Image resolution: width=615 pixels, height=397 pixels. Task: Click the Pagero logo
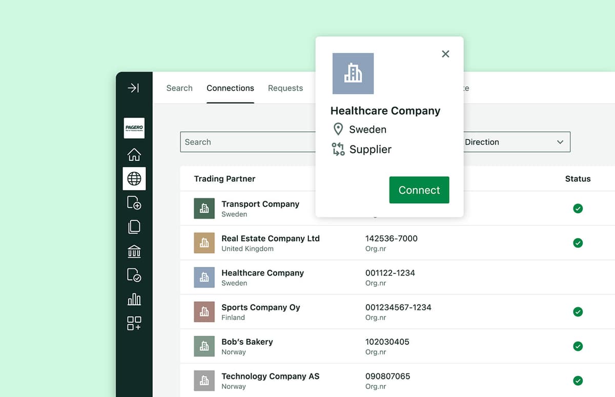[134, 128]
